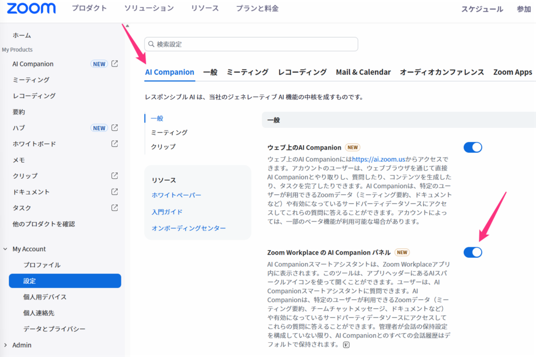Open the Mail & Calendar tab
The width and height of the screenshot is (536, 357).
coord(363,72)
